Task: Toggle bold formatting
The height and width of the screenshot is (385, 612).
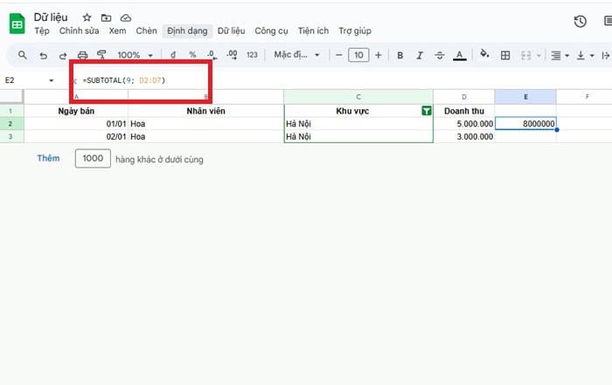Action: [x=400, y=55]
